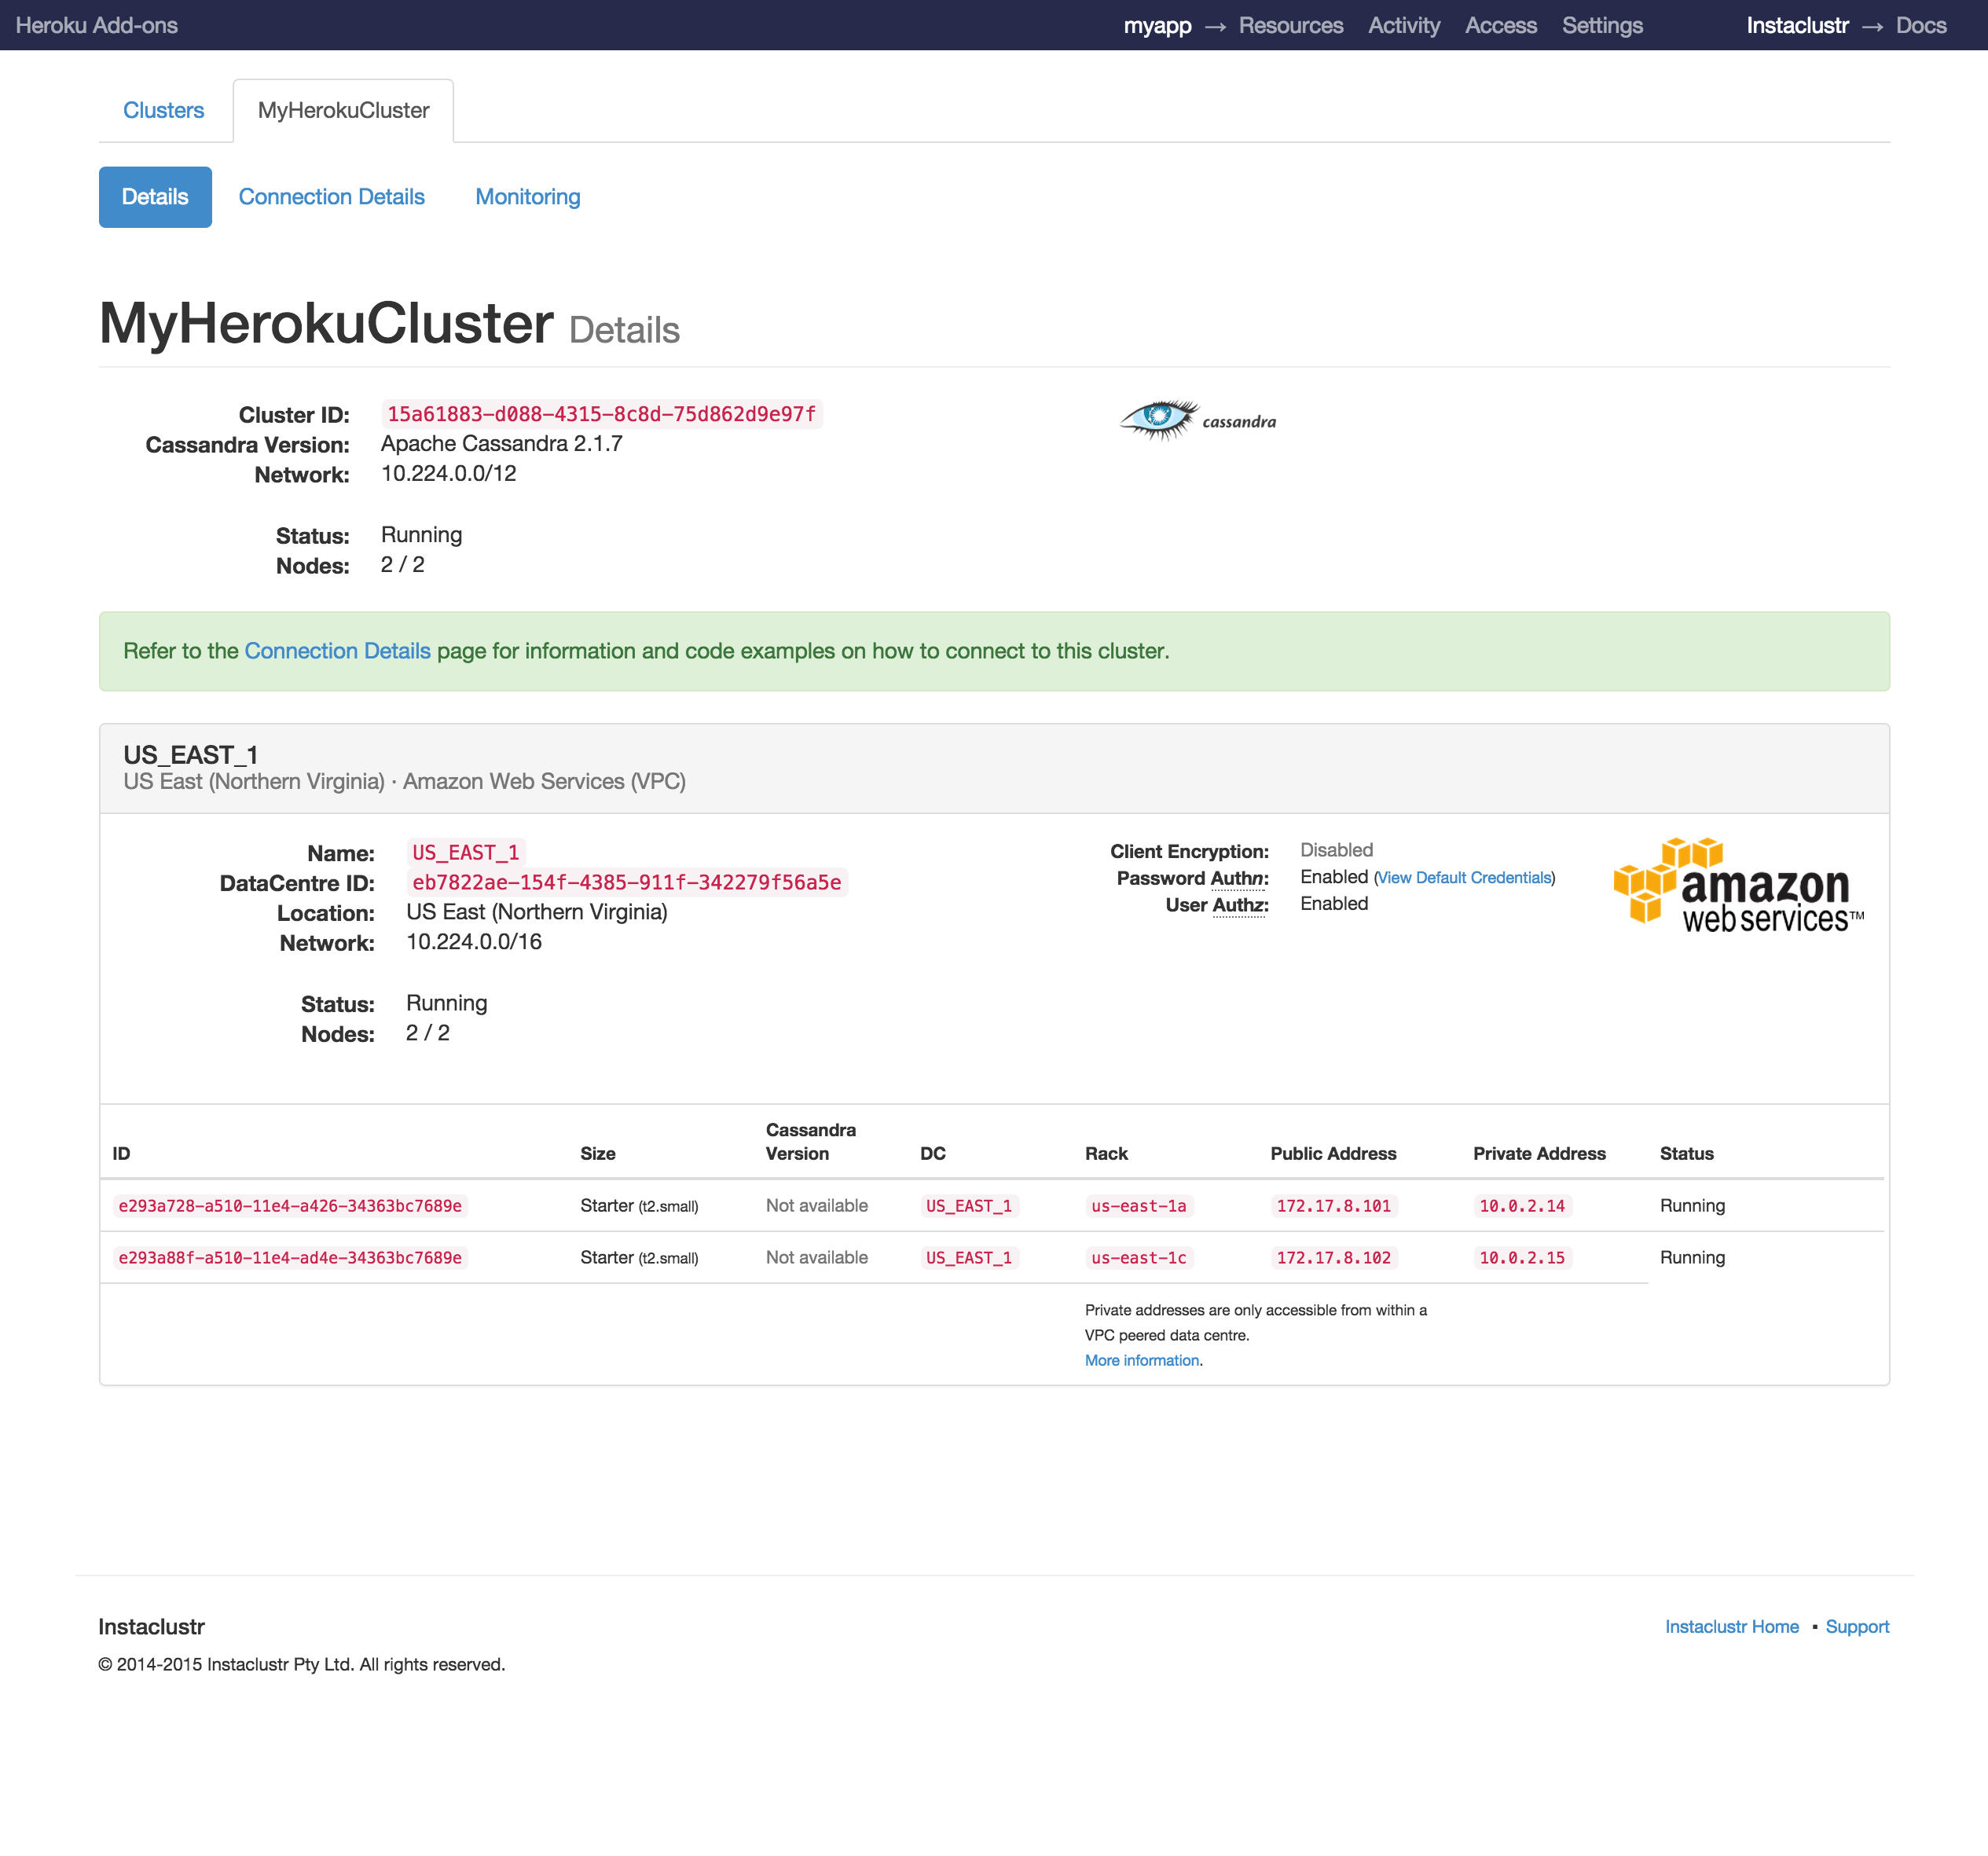Toggle the Monitoring tab view
The height and width of the screenshot is (1856, 1988).
pos(528,197)
